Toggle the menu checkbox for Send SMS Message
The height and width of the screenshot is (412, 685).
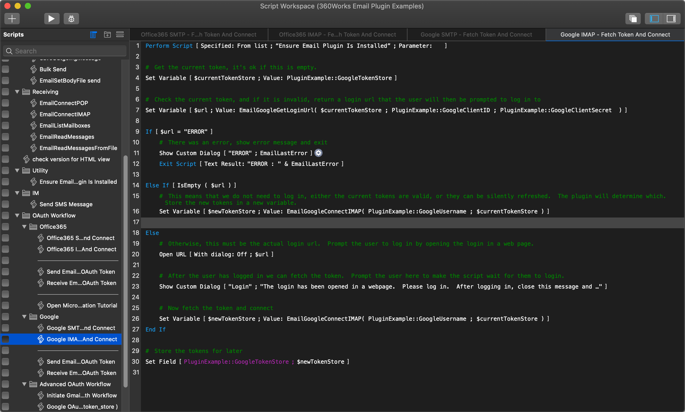tap(6, 204)
